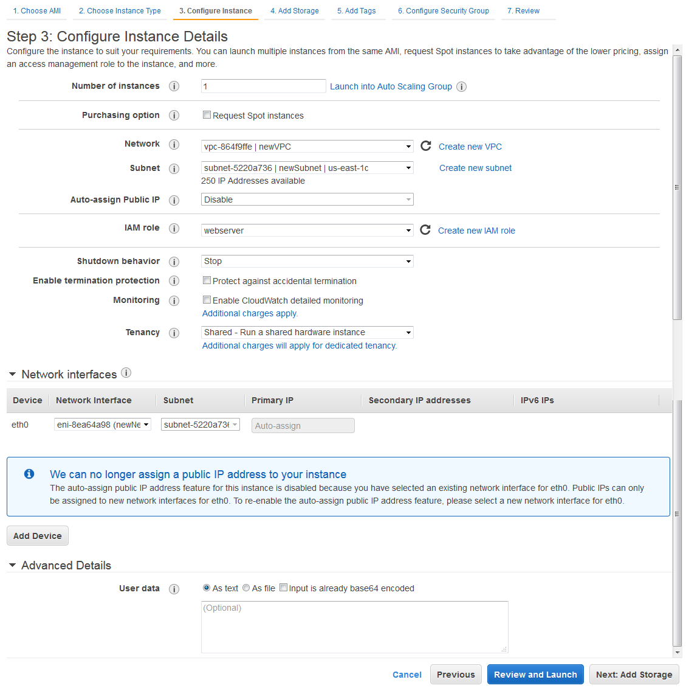The height and width of the screenshot is (688, 686).
Task: Click the Review and Launch button
Action: [x=535, y=675]
